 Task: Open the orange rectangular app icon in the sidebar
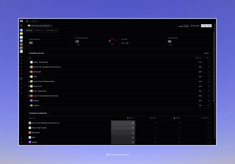point(21,44)
